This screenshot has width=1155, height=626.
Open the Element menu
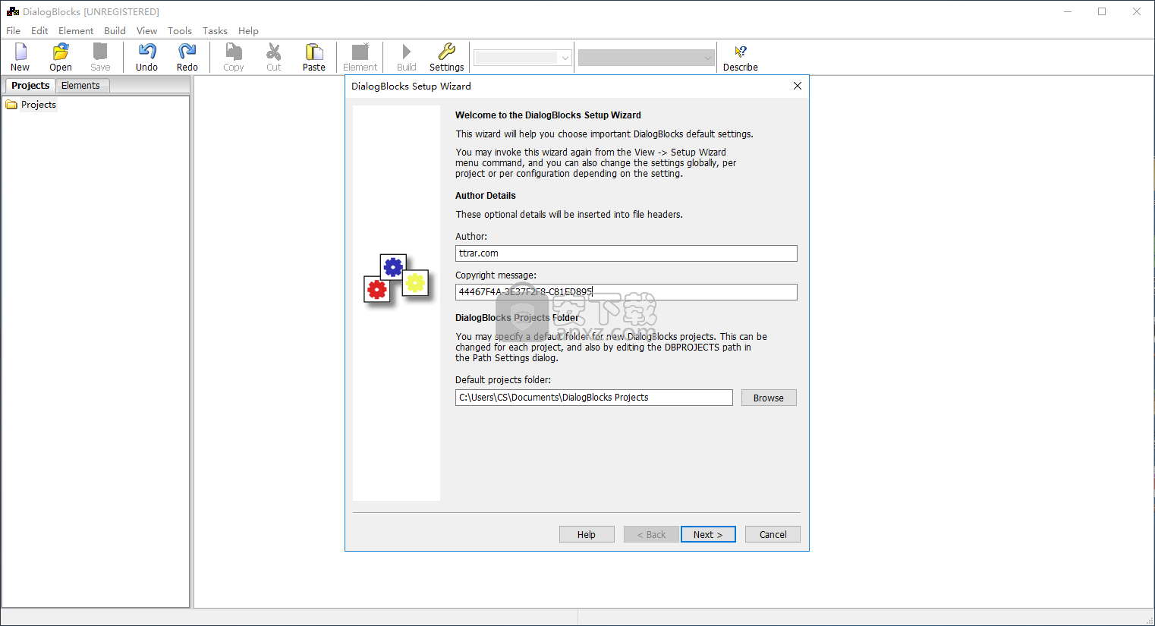pyautogui.click(x=76, y=31)
